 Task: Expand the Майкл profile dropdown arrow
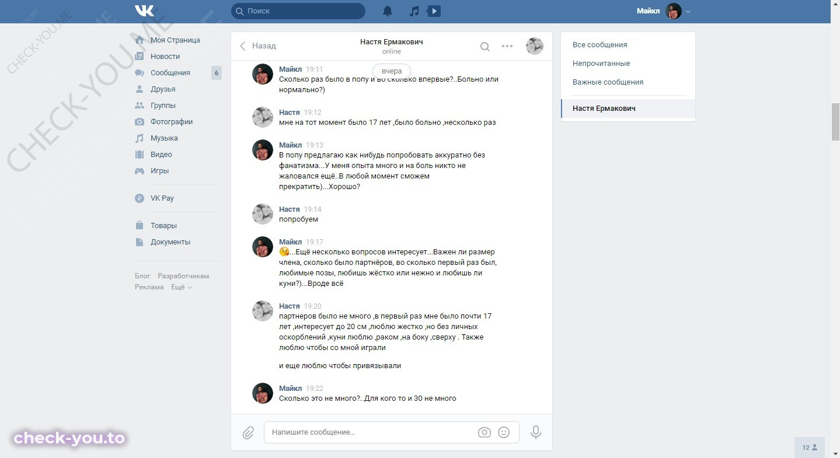(688, 12)
